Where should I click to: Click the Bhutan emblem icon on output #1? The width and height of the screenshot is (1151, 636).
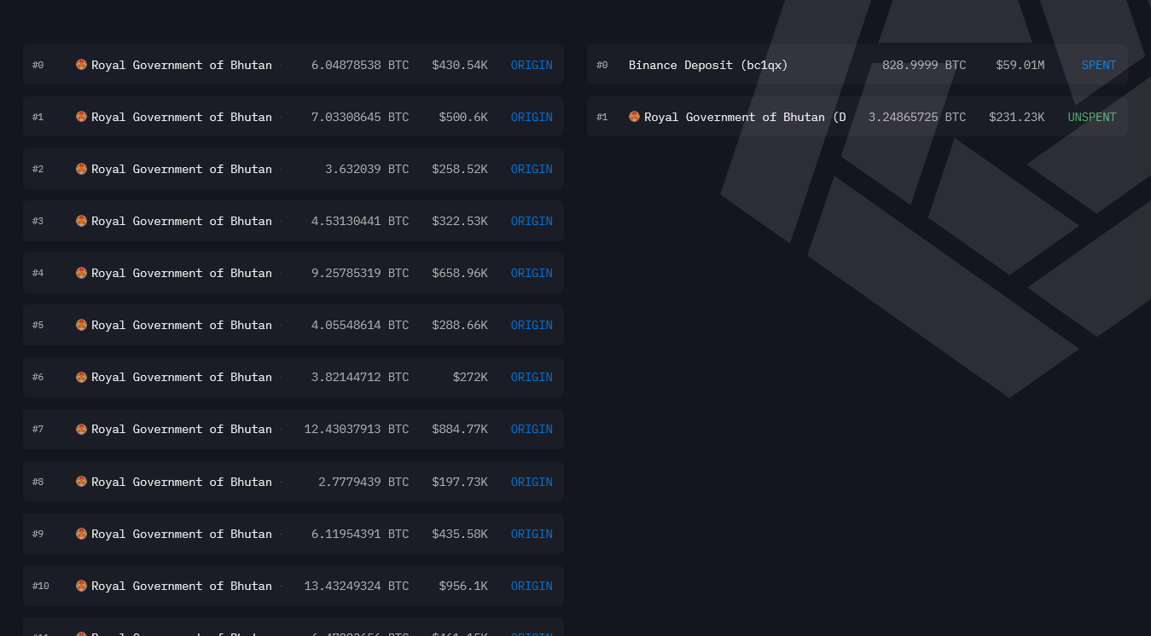coord(634,117)
